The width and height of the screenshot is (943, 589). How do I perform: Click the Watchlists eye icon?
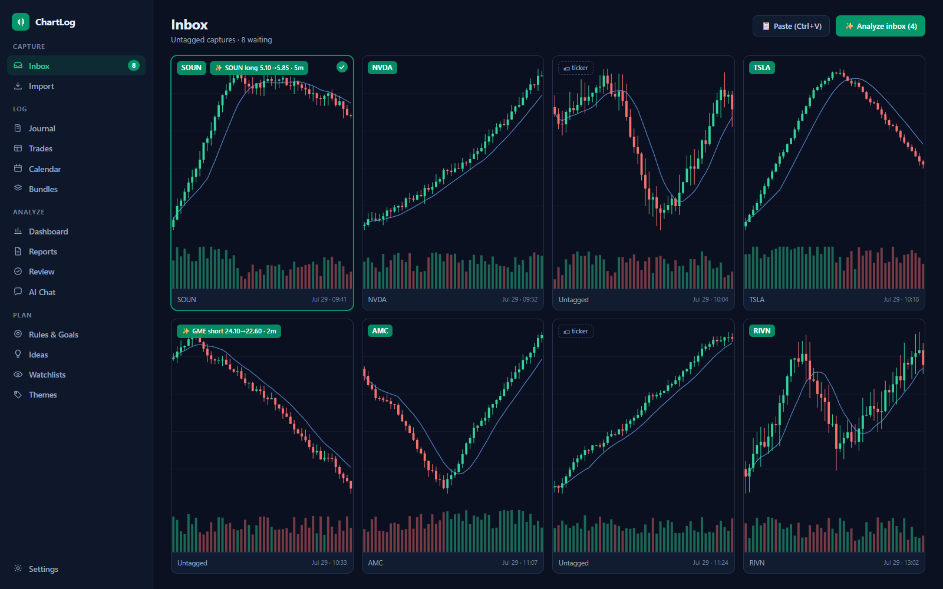tap(18, 374)
